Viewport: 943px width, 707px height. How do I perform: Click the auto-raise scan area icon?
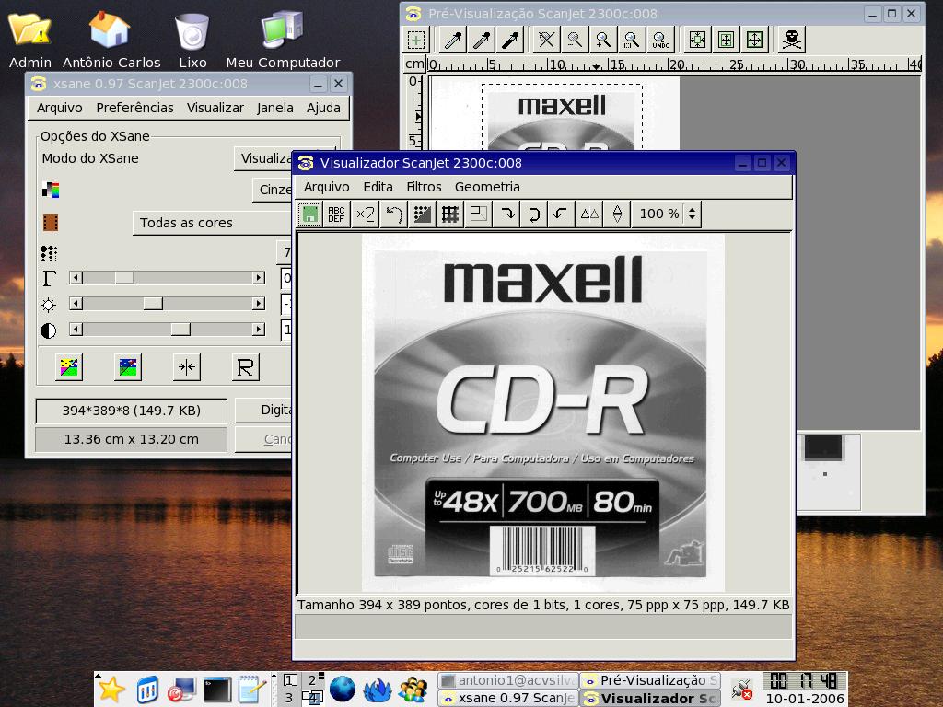(727, 41)
